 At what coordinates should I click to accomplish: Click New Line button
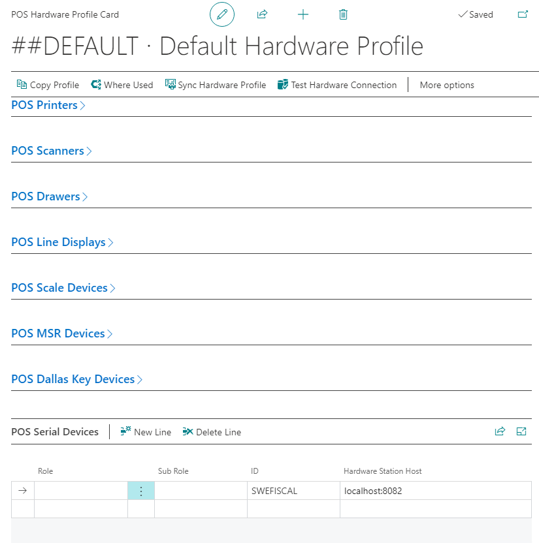[146, 432]
